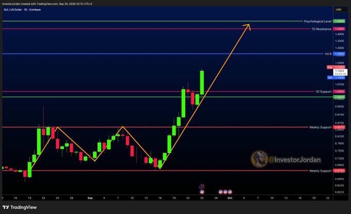
Task: Click the 'Weekly Support' label at 0.8510
Action: click(320, 127)
